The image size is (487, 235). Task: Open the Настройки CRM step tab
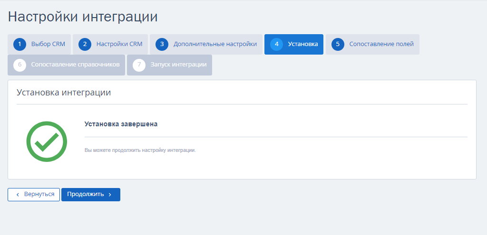[110, 44]
